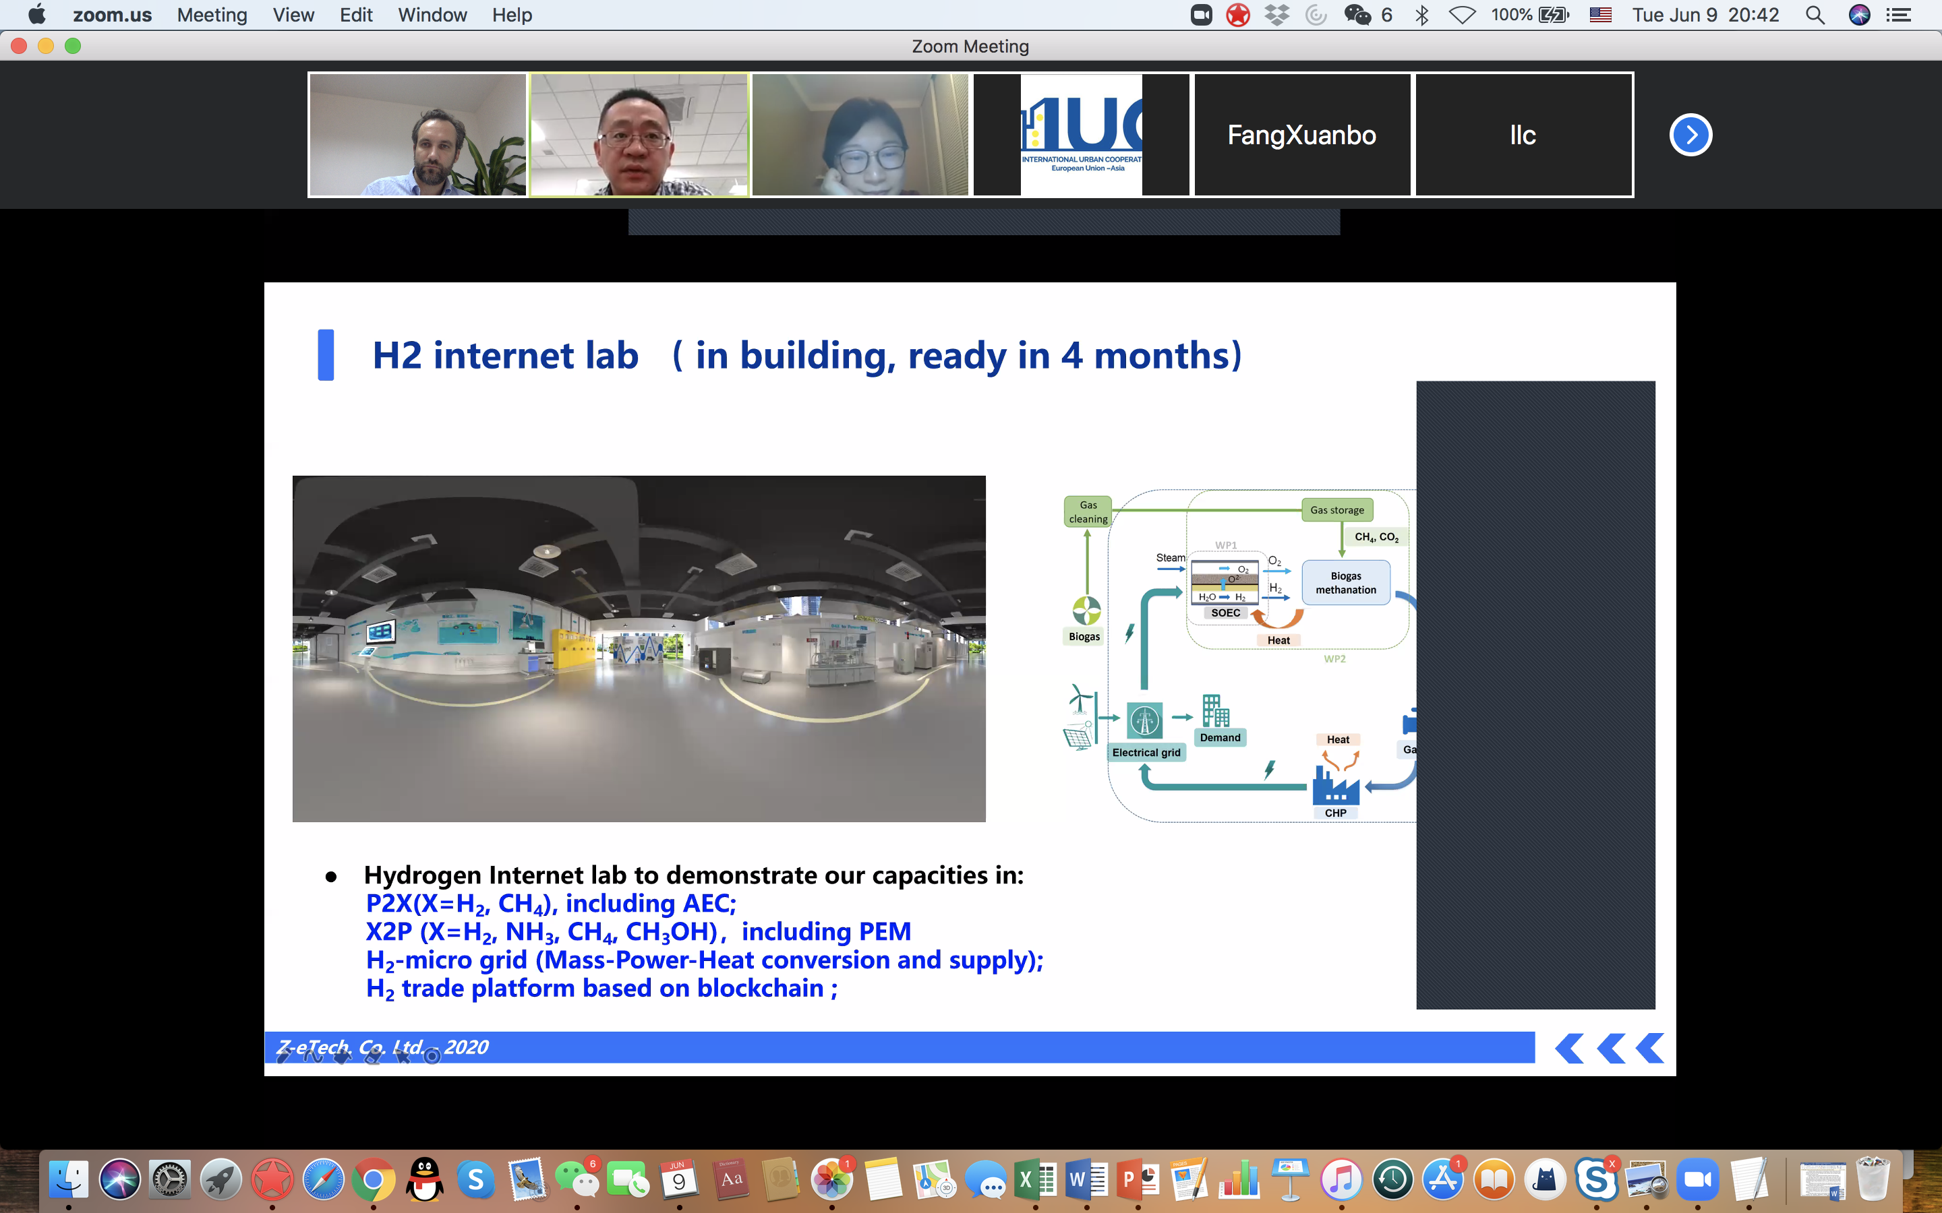The height and width of the screenshot is (1213, 1942).
Task: Open the View menu
Action: (293, 15)
